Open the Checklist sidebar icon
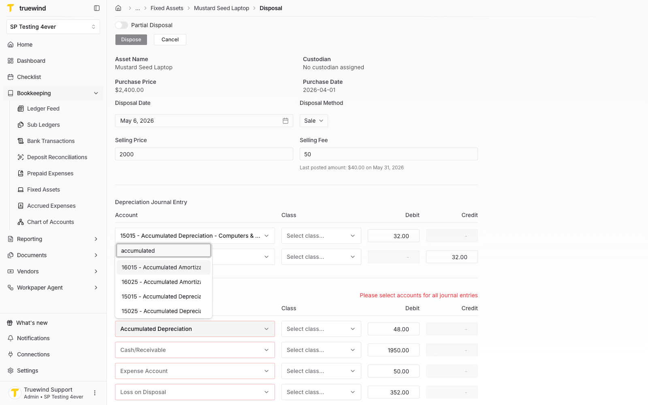The image size is (648, 405). coord(11,77)
